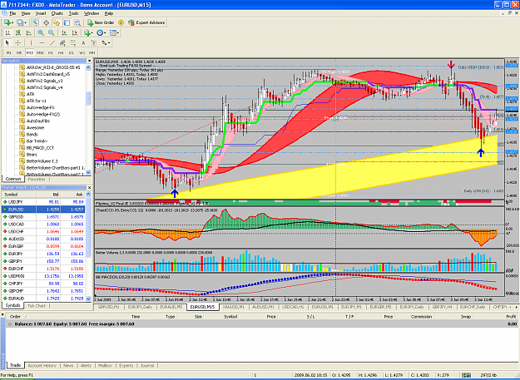Viewport: 520px width, 380px height.
Task: Select the Text Label tool
Action: tap(94, 42)
